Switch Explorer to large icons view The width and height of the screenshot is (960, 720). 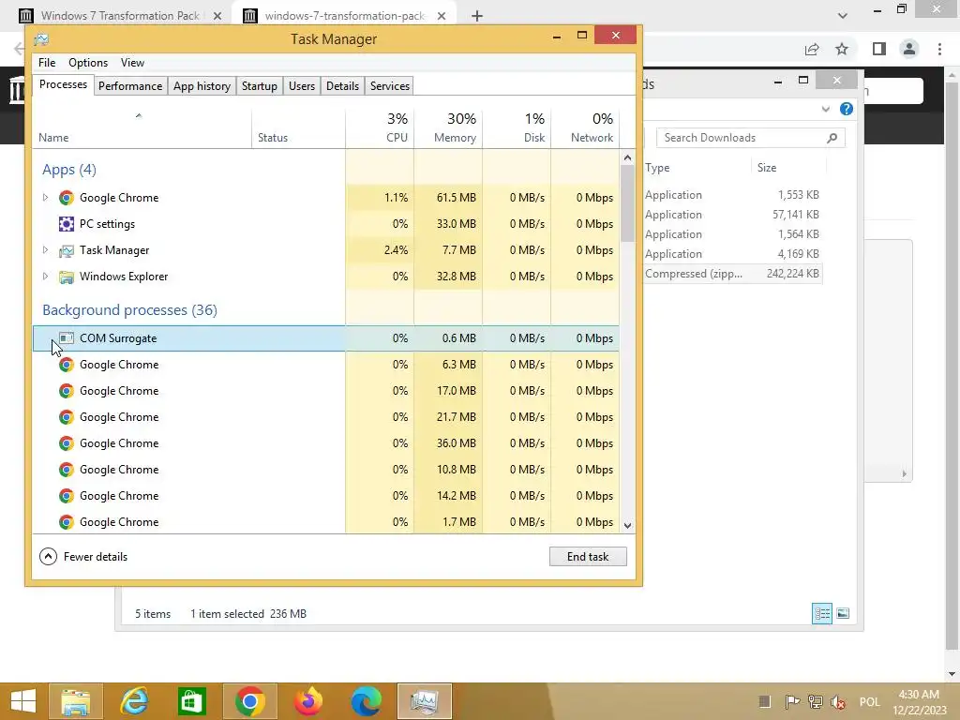[x=843, y=613]
